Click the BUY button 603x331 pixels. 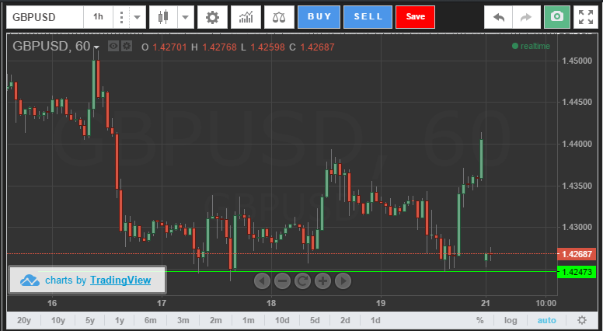coord(319,17)
